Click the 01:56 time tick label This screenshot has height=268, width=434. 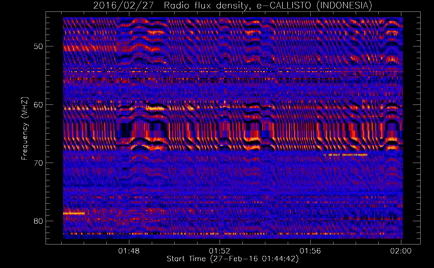tap(310, 251)
